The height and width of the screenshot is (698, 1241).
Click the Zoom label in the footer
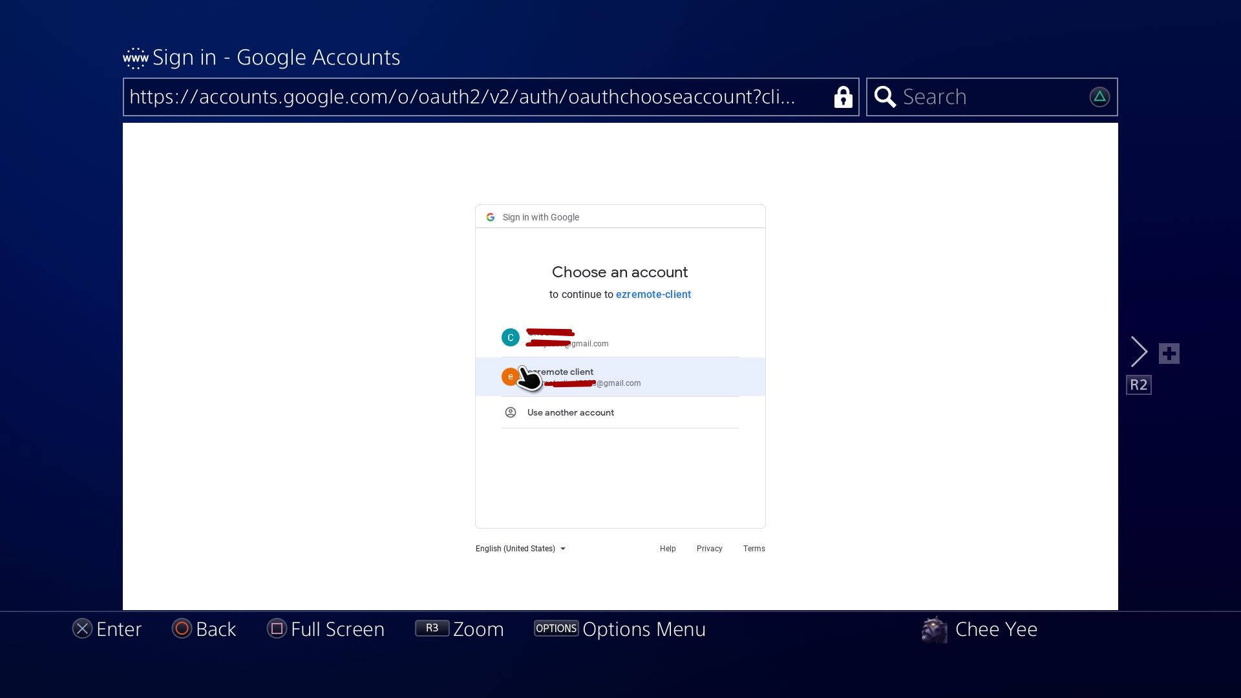pos(478,629)
